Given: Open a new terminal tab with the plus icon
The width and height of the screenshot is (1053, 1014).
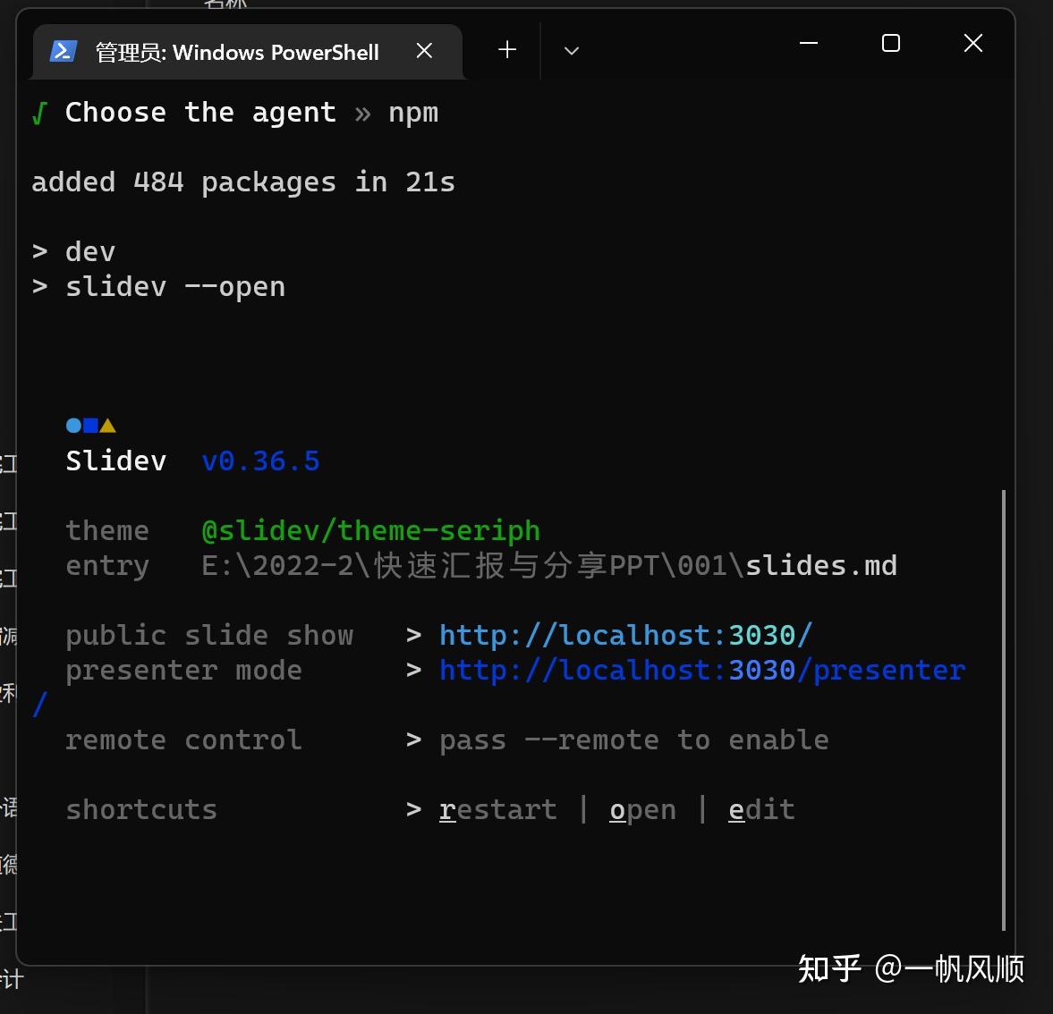Looking at the screenshot, I should [505, 50].
